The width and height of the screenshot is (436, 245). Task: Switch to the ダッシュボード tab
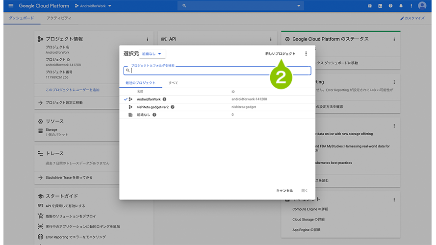(22, 18)
